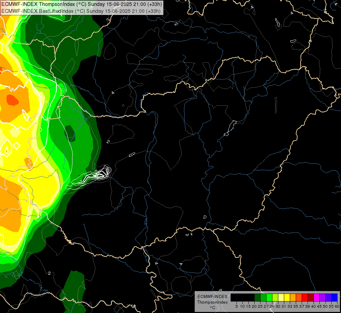This screenshot has width=341, height=313.
Task: Click the 'ThompsonIndex' label in the legend
Action: pyautogui.click(x=212, y=302)
